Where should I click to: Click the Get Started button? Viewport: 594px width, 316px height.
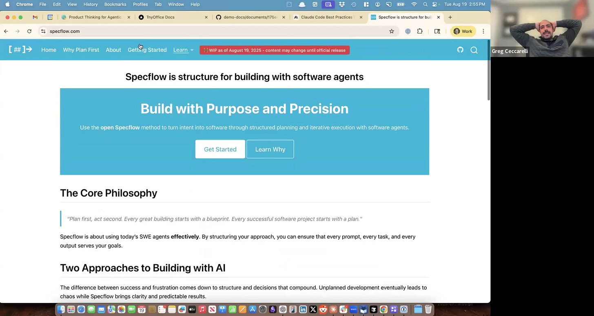[220, 149]
